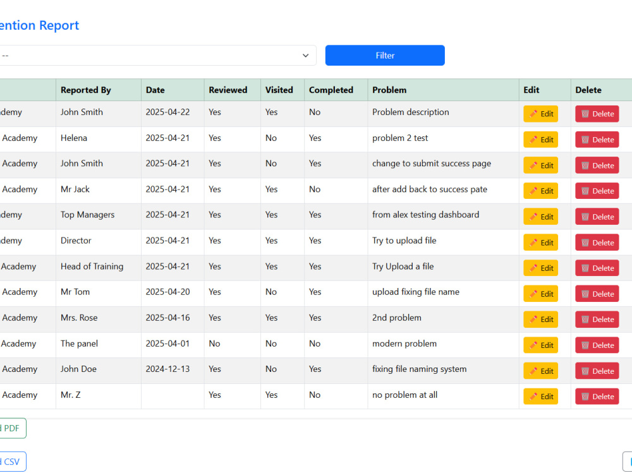Click the Date column header
Image resolution: width=632 pixels, height=473 pixels.
click(155, 90)
